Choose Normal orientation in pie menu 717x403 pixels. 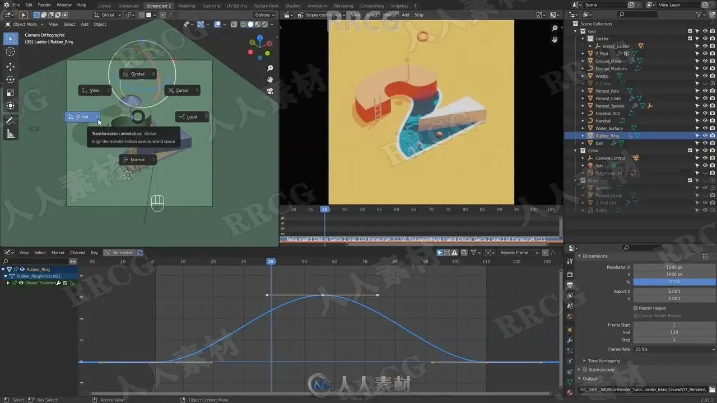coord(137,160)
